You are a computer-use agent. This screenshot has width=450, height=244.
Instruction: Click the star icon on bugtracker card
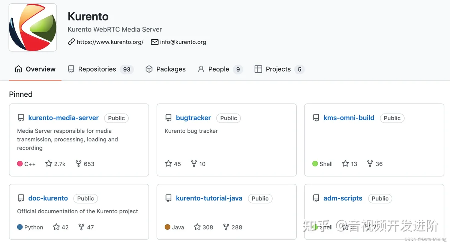tap(168, 163)
